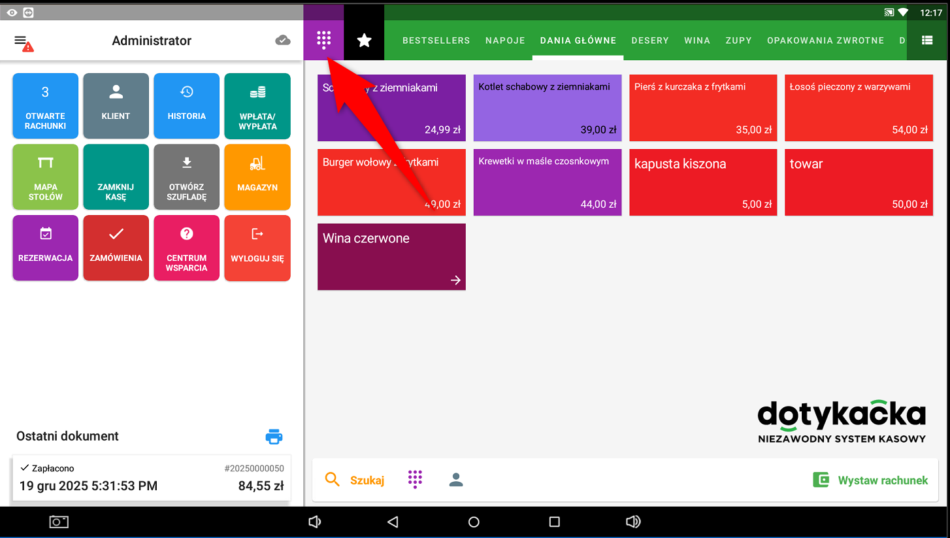Open favorites with the star icon

[x=364, y=41]
